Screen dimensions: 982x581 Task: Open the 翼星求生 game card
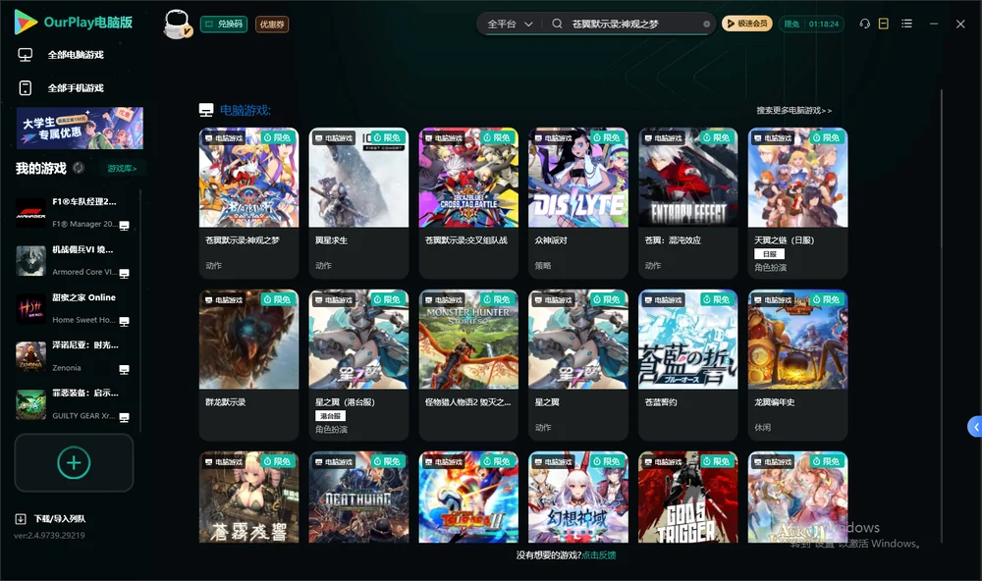pos(358,203)
